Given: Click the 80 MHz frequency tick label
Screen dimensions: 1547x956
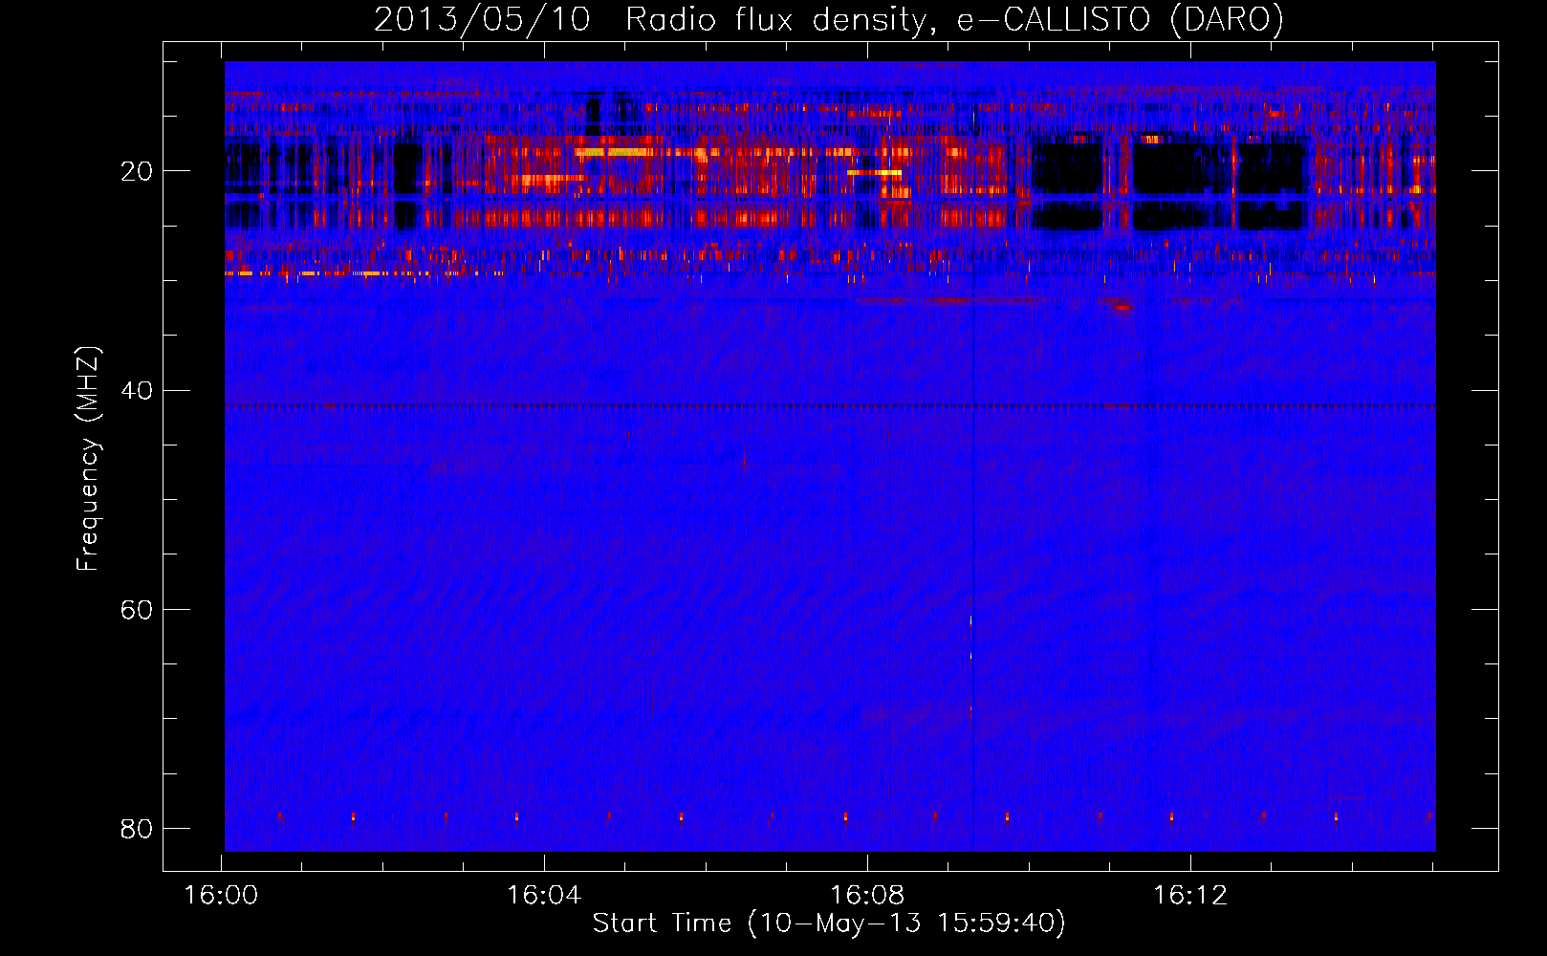Looking at the screenshot, I should point(137,828).
